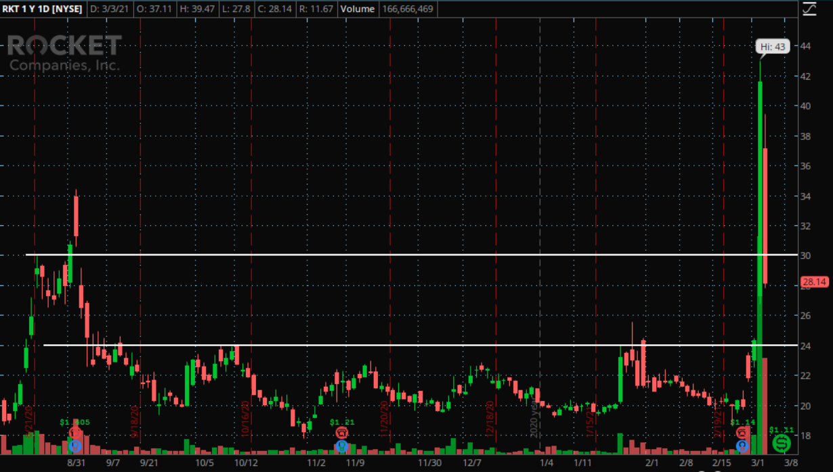The width and height of the screenshot is (833, 472).
Task: Click the $1.405 earnings estimate label
Action: click(74, 422)
